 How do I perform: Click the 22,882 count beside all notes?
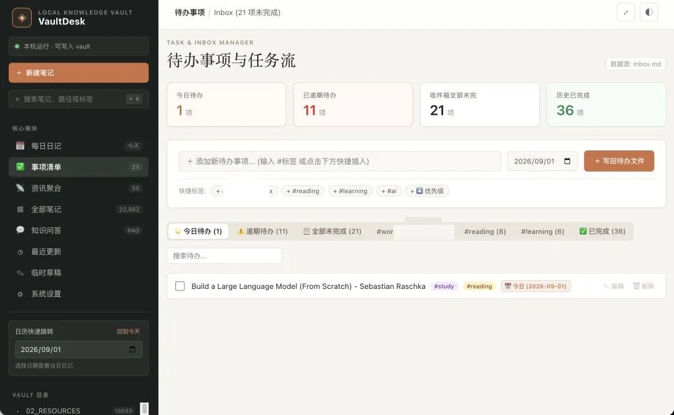129,209
